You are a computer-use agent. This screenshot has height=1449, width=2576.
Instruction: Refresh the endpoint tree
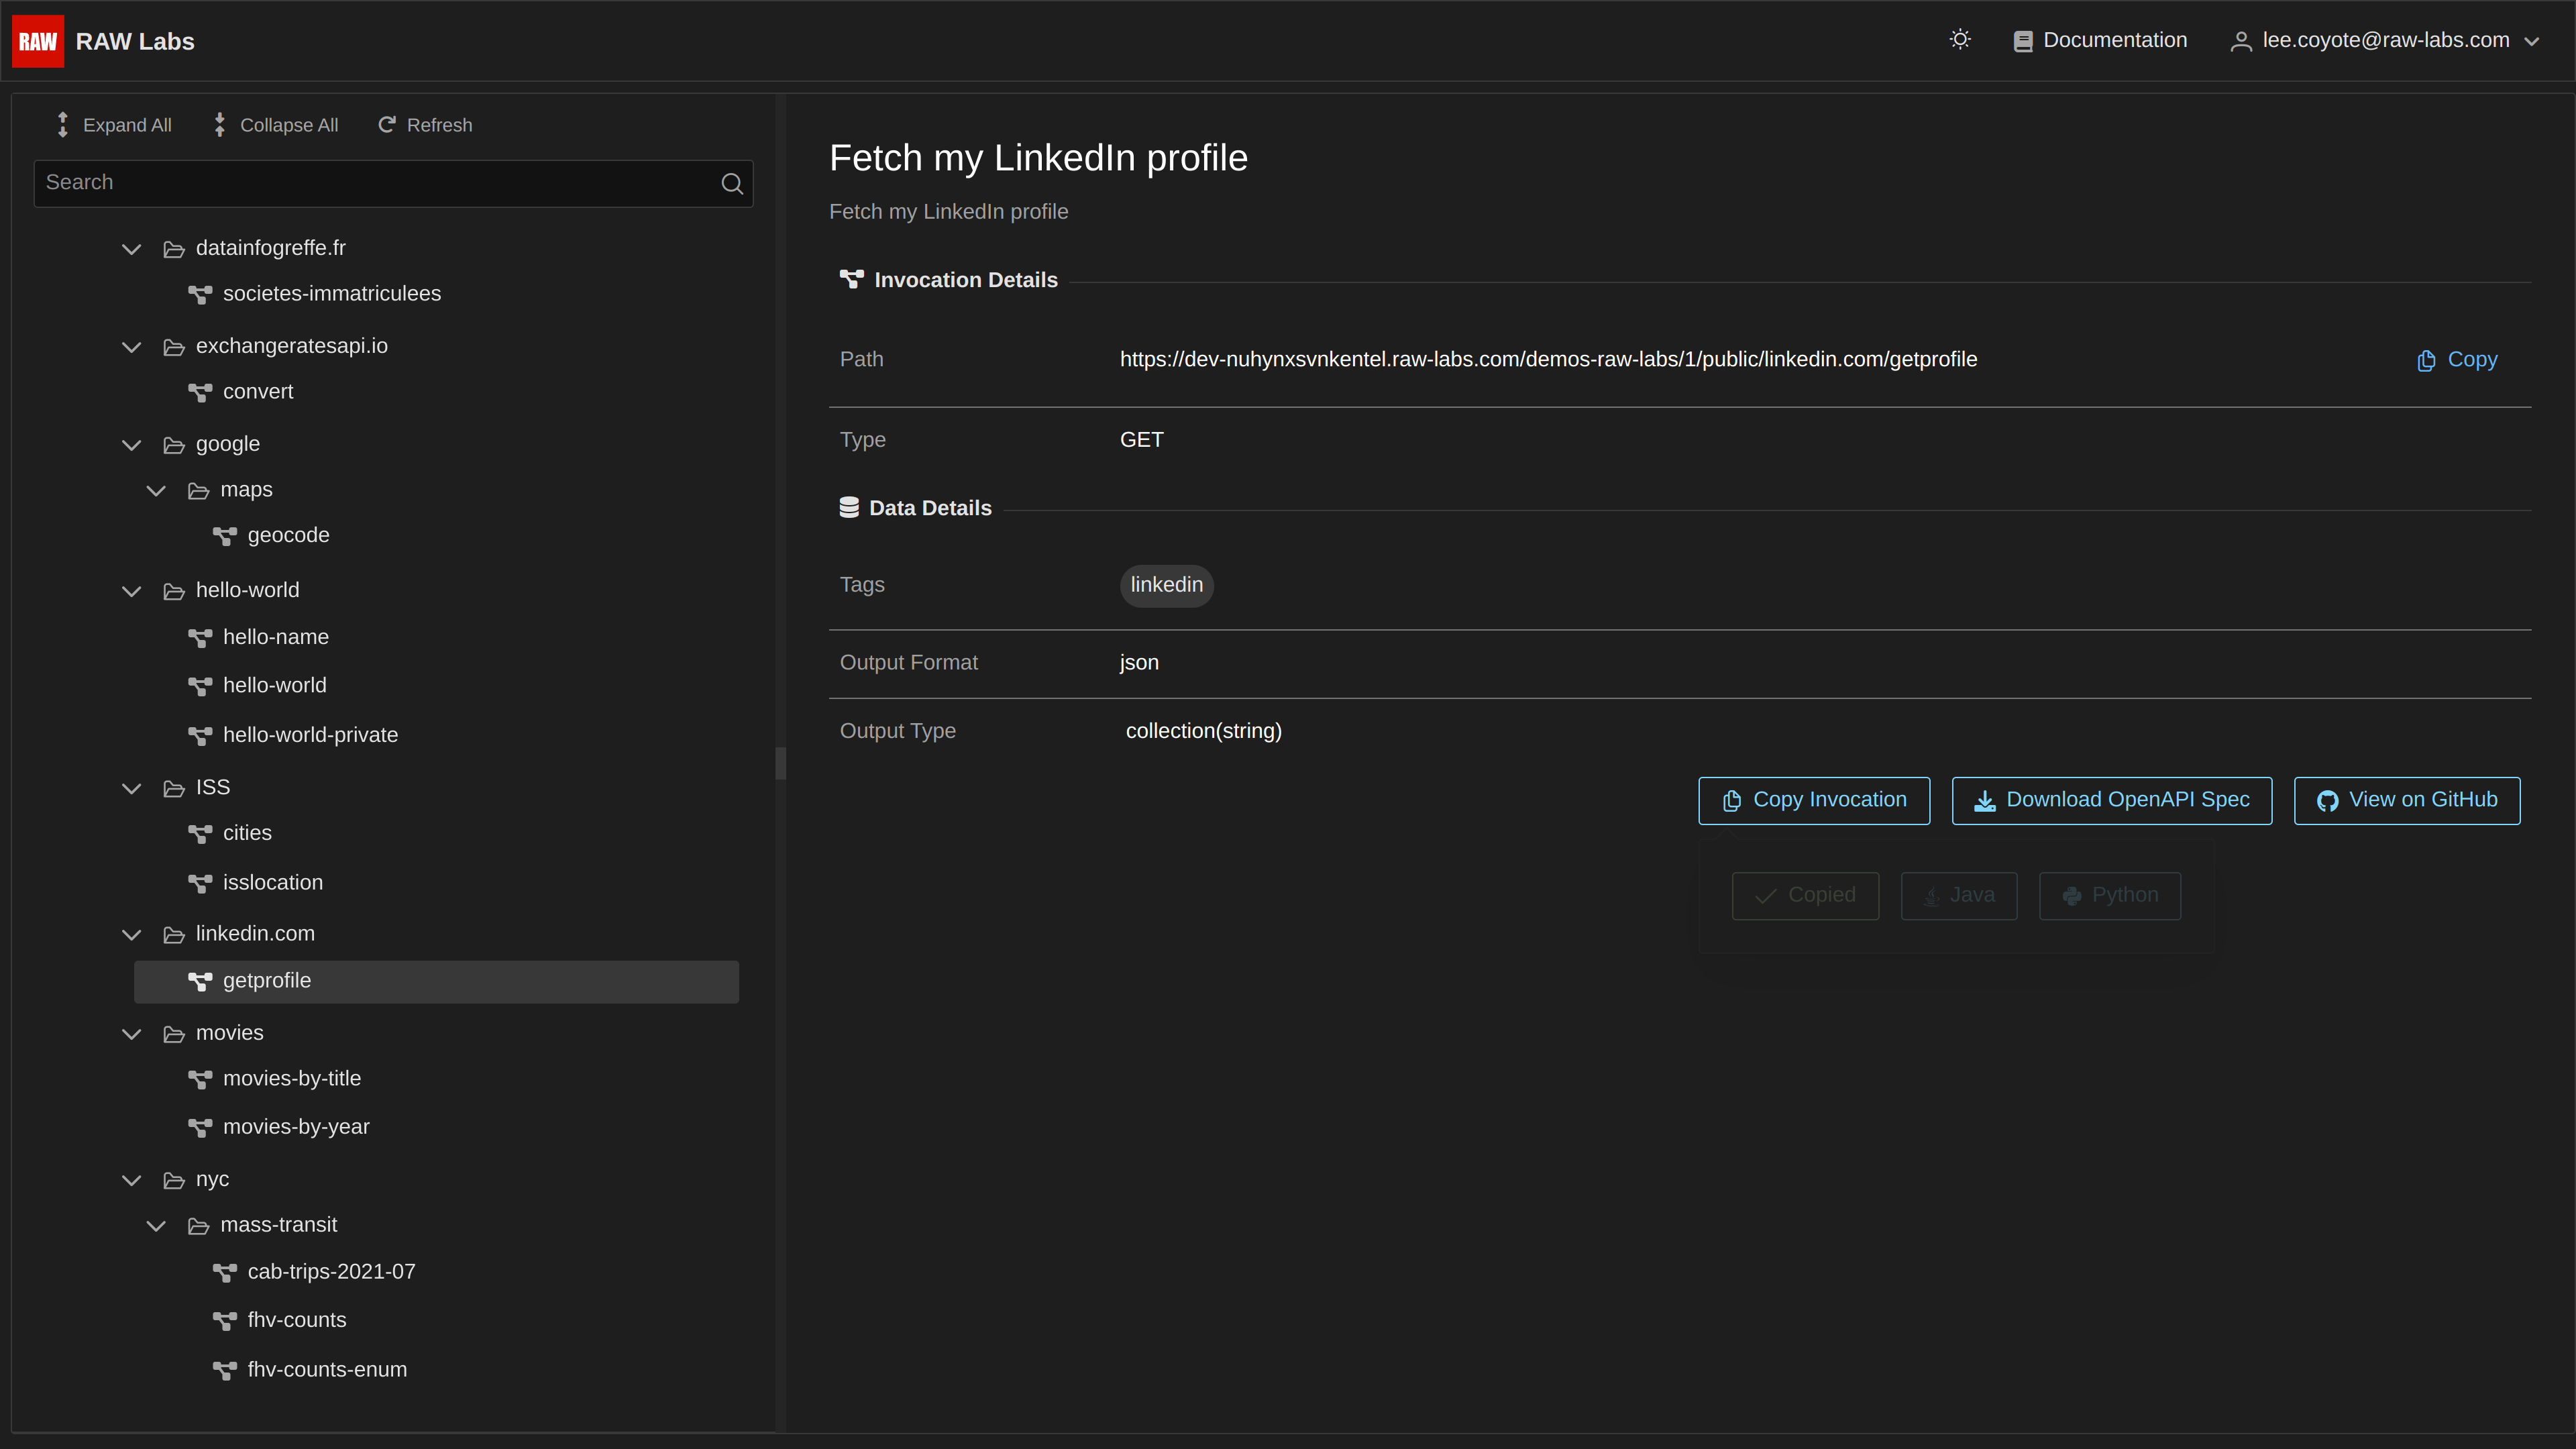coord(425,125)
